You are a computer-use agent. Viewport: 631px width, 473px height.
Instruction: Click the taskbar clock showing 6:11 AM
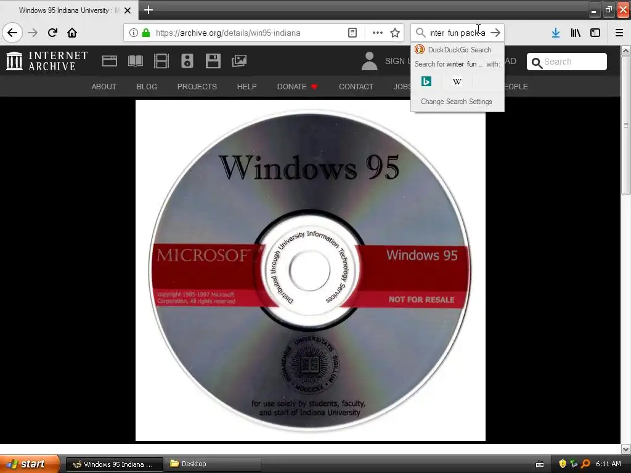608,464
